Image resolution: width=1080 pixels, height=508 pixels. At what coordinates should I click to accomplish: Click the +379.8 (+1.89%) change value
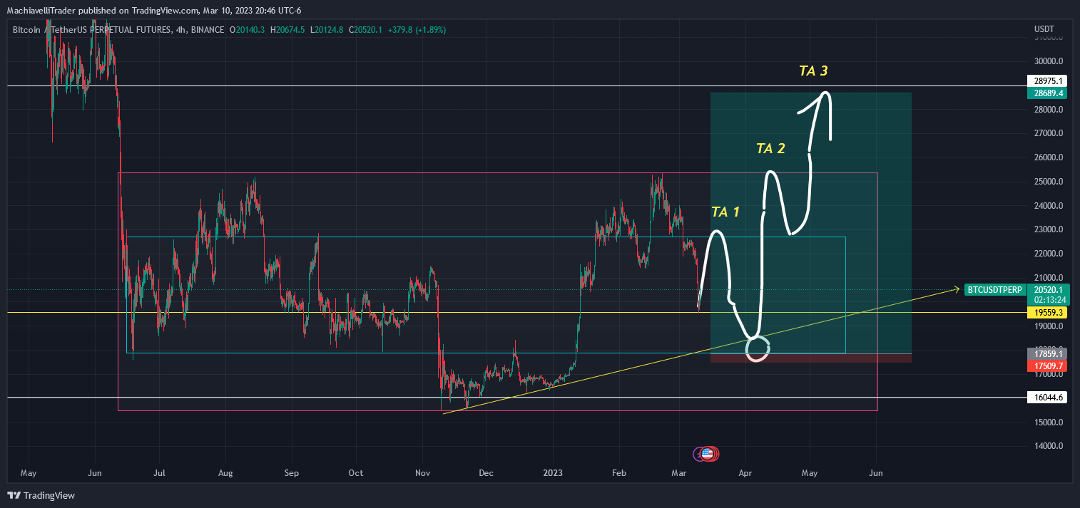click(x=417, y=30)
